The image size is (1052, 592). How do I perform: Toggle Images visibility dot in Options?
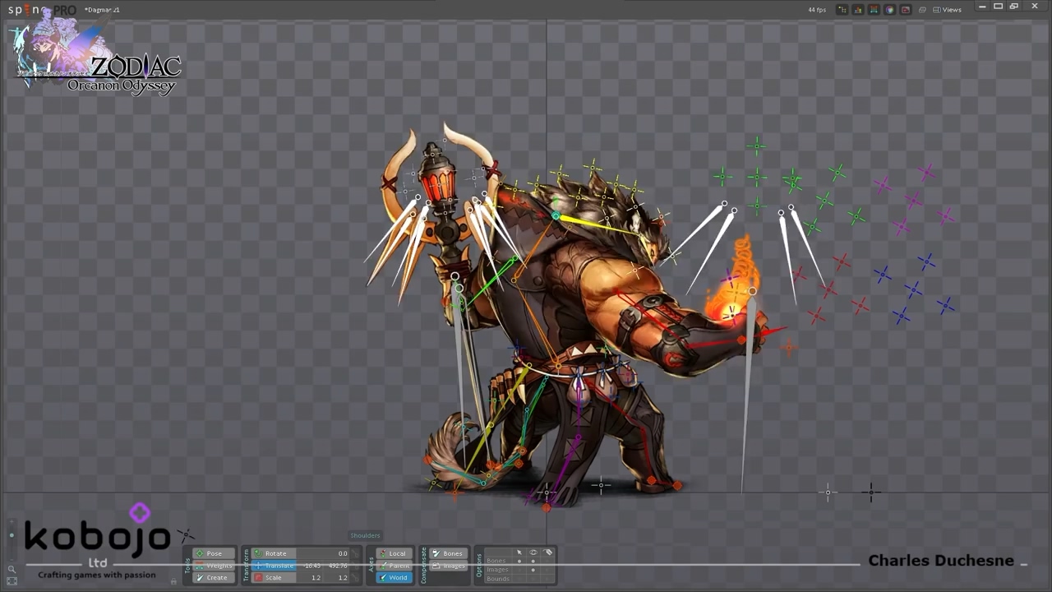(533, 570)
